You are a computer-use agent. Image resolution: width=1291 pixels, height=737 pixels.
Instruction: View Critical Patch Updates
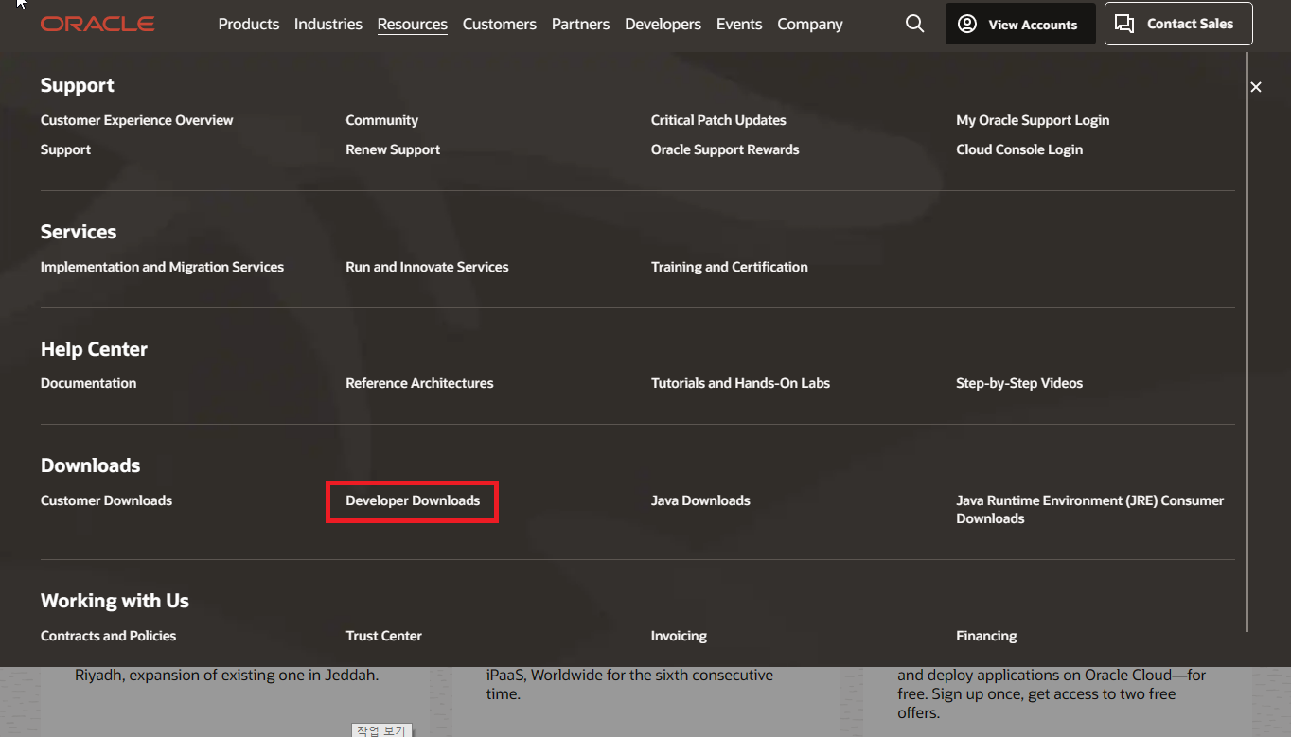[x=718, y=120]
